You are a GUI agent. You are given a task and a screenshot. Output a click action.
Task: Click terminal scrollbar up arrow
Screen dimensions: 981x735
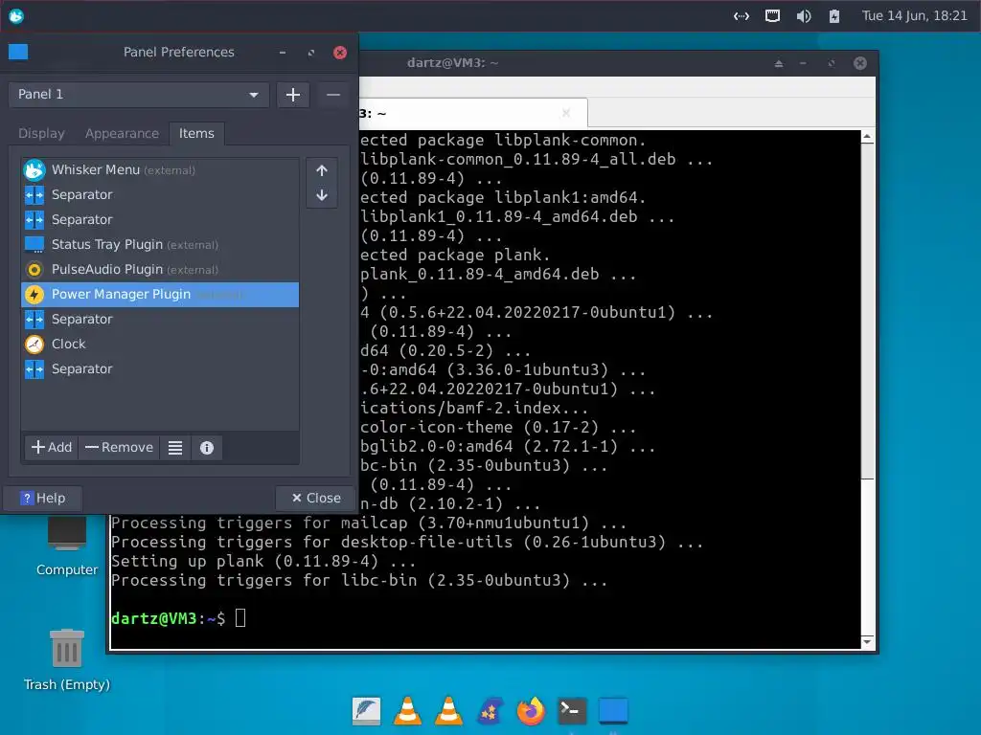(x=867, y=136)
